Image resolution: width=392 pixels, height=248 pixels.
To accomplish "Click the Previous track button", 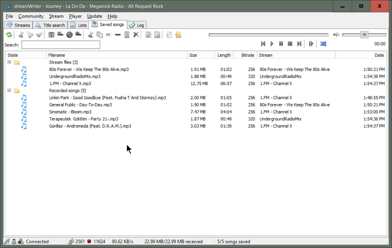I will point(263,44).
